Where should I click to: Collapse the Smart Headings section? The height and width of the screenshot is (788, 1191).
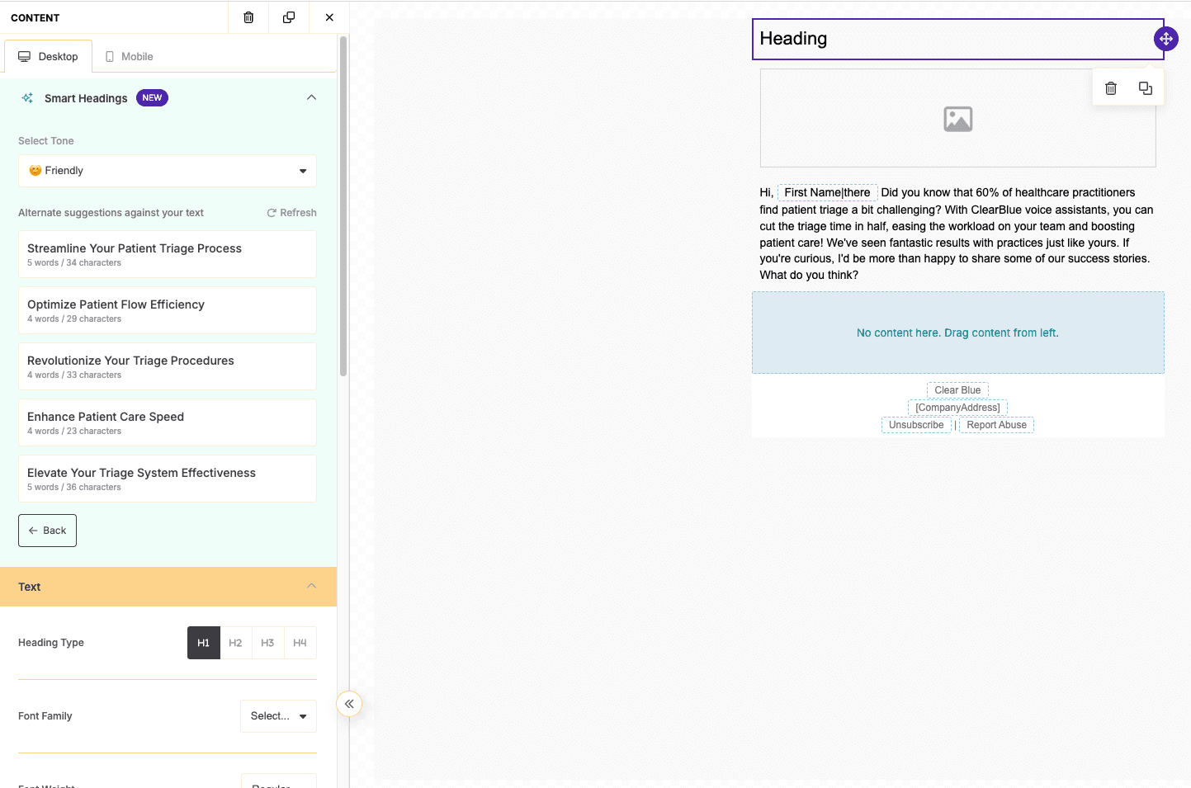click(311, 97)
